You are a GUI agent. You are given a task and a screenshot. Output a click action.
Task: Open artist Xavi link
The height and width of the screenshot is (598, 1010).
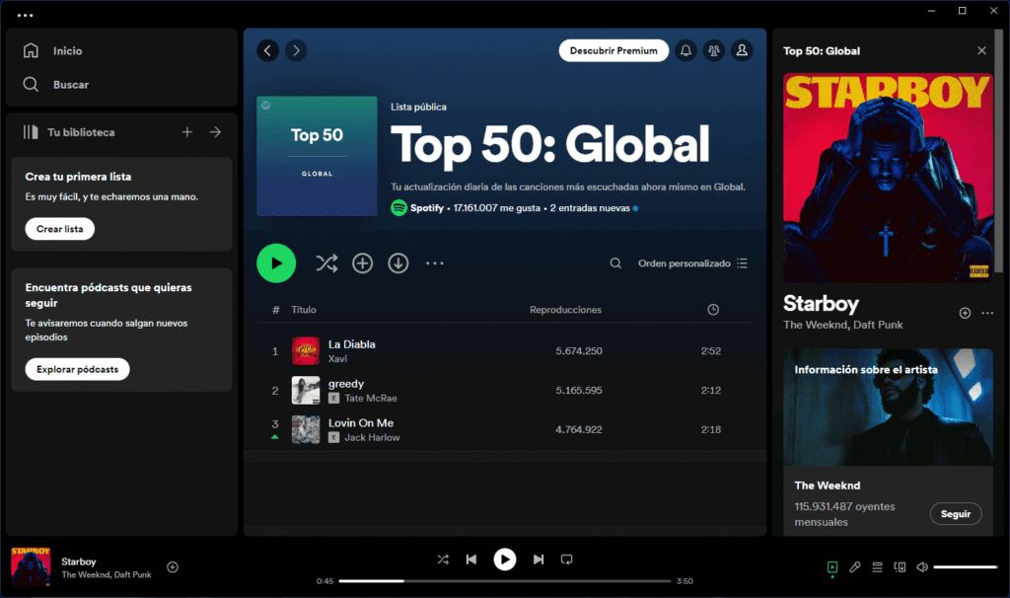[337, 359]
